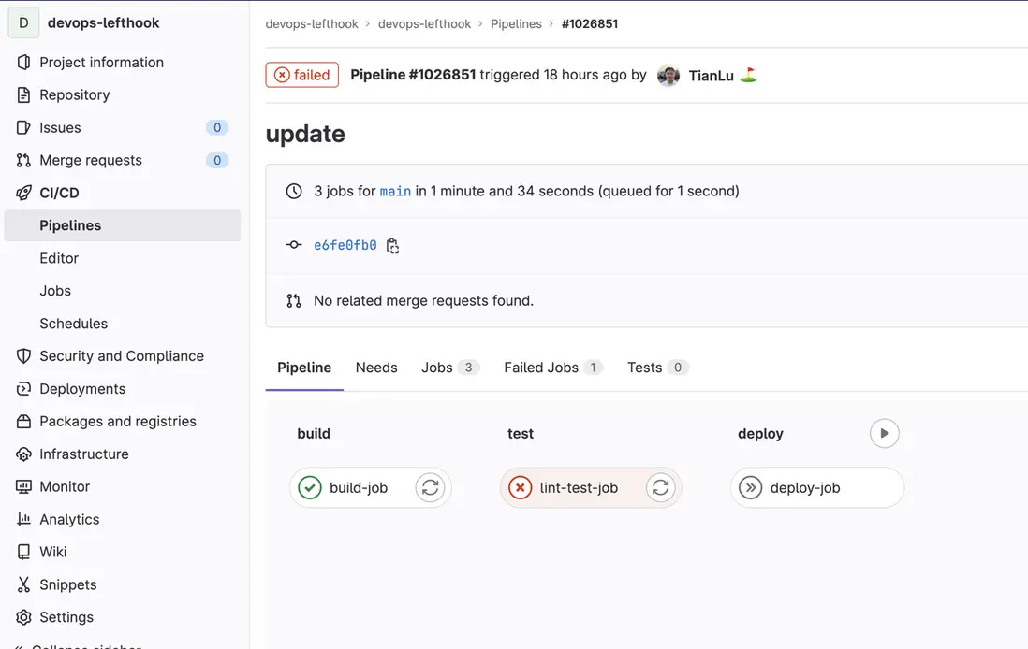
Task: Retry the build-job
Action: (x=430, y=487)
